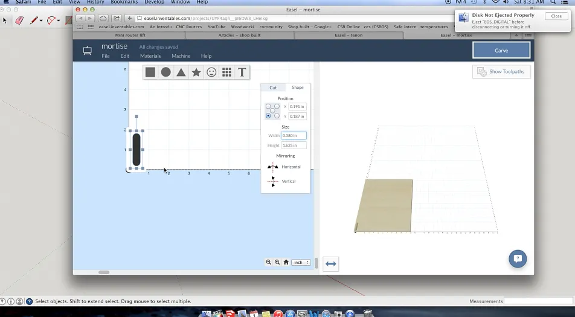
Task: Open the Materials menu
Action: tap(150, 56)
